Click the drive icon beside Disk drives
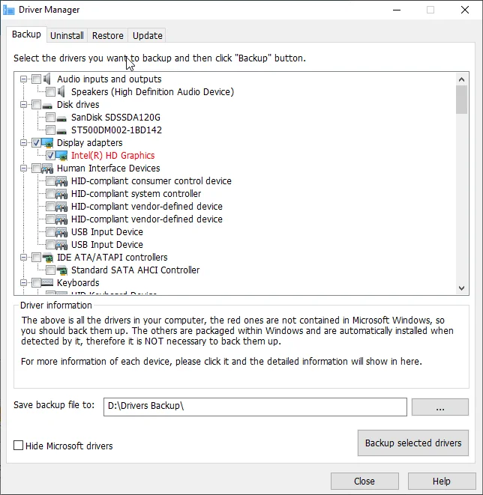483x495 pixels. point(47,106)
